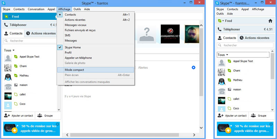
Task: Click search magnifier icon in compact window
Action: click(220, 45)
